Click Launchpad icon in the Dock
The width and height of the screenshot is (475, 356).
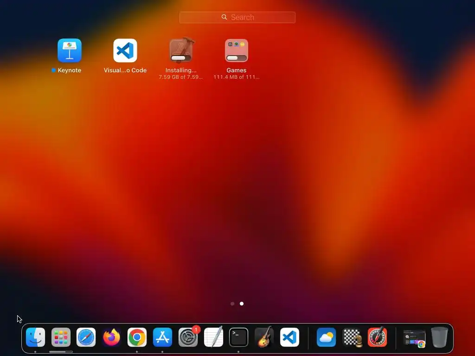(x=61, y=337)
